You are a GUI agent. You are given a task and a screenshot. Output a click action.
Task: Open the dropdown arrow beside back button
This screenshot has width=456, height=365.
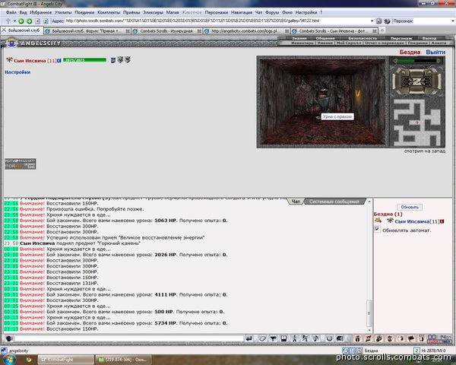pos(14,21)
